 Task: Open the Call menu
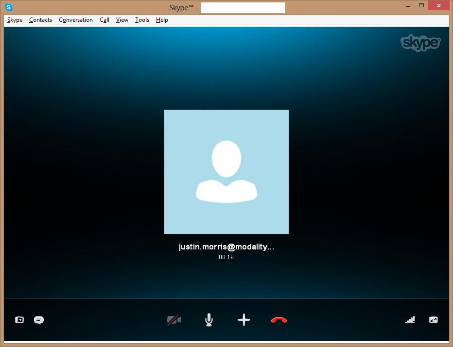point(105,20)
